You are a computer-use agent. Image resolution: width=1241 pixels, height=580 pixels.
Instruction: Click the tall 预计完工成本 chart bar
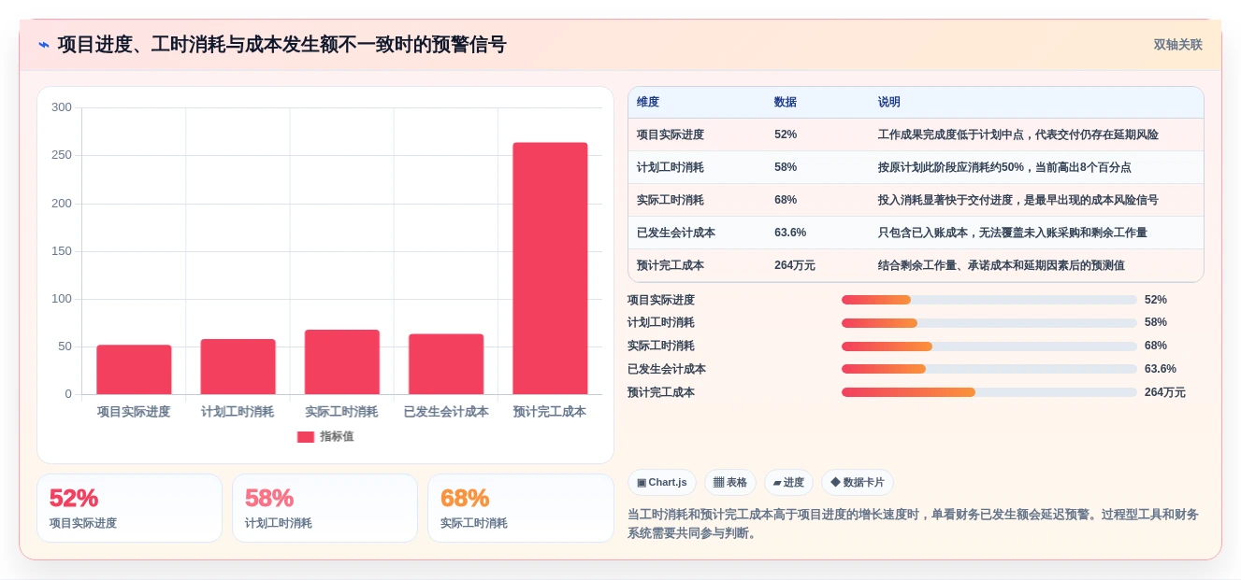pos(550,268)
